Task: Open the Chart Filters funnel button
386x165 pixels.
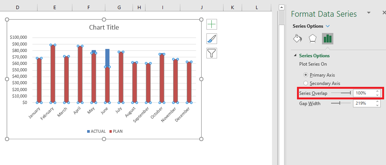Action: coord(212,53)
